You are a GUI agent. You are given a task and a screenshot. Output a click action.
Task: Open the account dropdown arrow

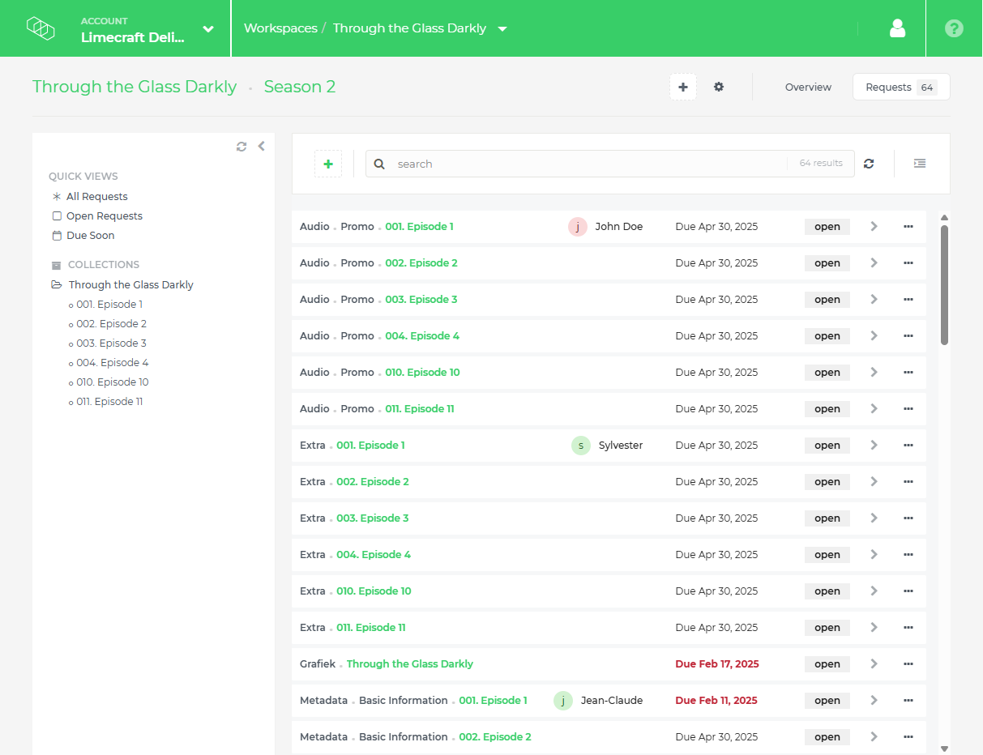coord(208,29)
